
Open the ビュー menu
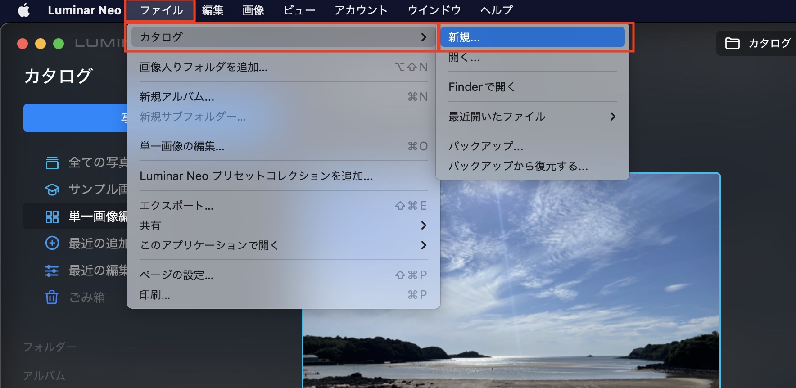[x=299, y=10]
